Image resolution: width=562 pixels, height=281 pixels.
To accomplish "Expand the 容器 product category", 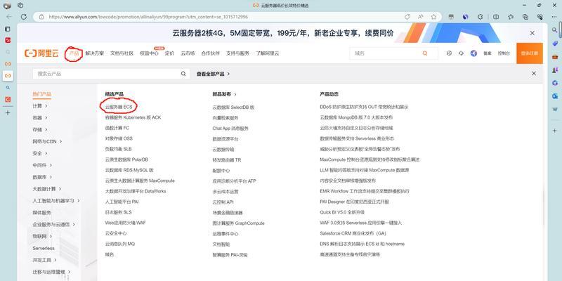I will pyautogui.click(x=40, y=117).
